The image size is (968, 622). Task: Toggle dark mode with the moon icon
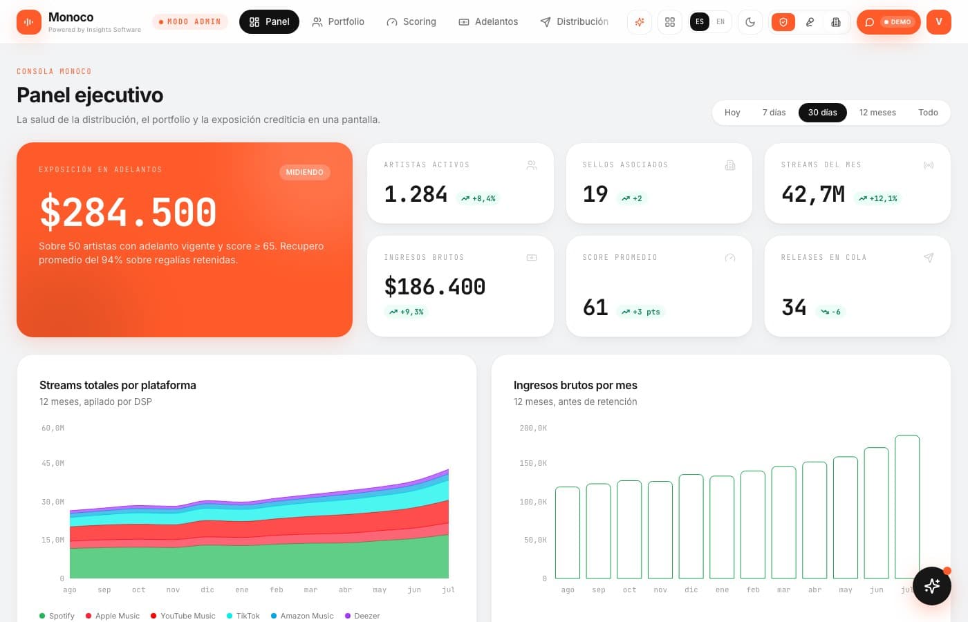750,22
